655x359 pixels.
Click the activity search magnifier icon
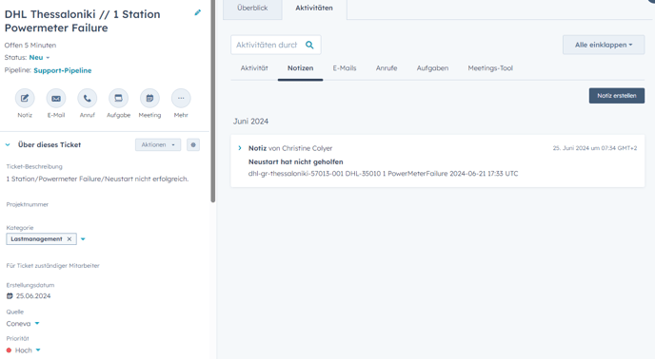click(x=309, y=45)
